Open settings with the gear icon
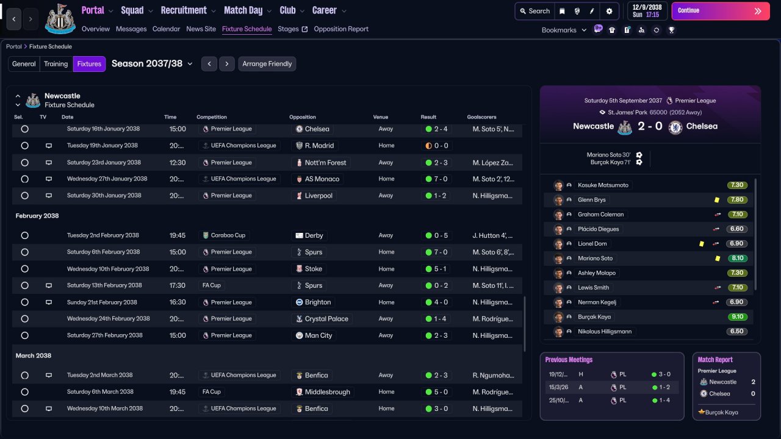 [609, 11]
